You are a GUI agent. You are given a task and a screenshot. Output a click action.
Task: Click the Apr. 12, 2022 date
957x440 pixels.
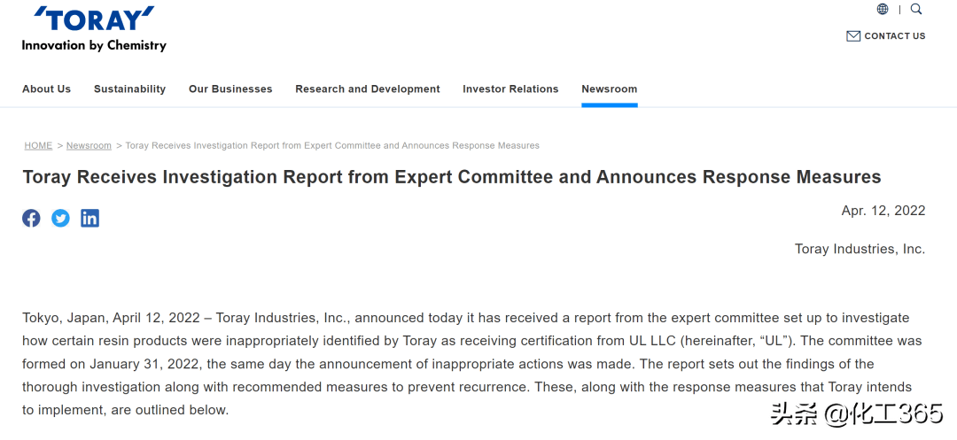coord(883,211)
